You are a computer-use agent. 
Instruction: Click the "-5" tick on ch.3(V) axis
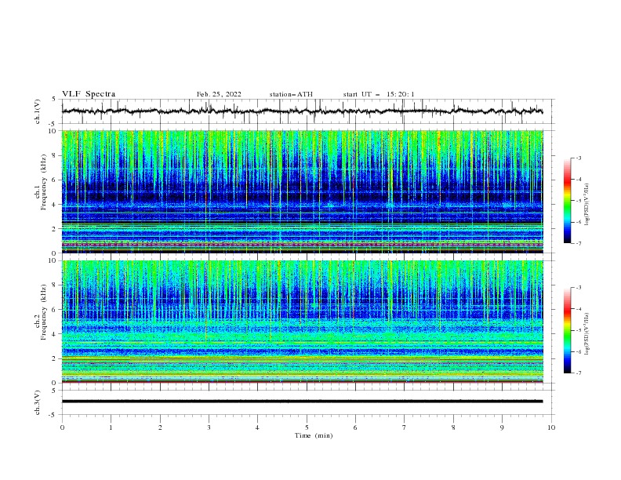click(53, 415)
